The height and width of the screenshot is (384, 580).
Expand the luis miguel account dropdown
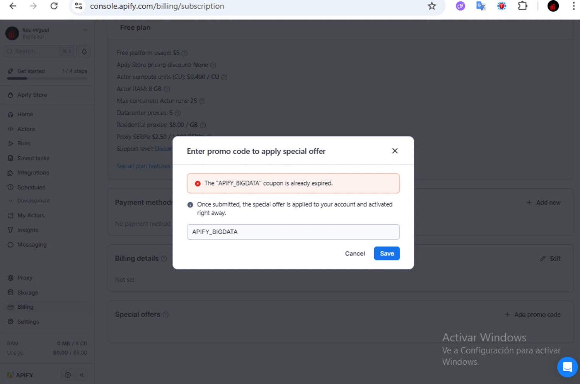point(85,30)
